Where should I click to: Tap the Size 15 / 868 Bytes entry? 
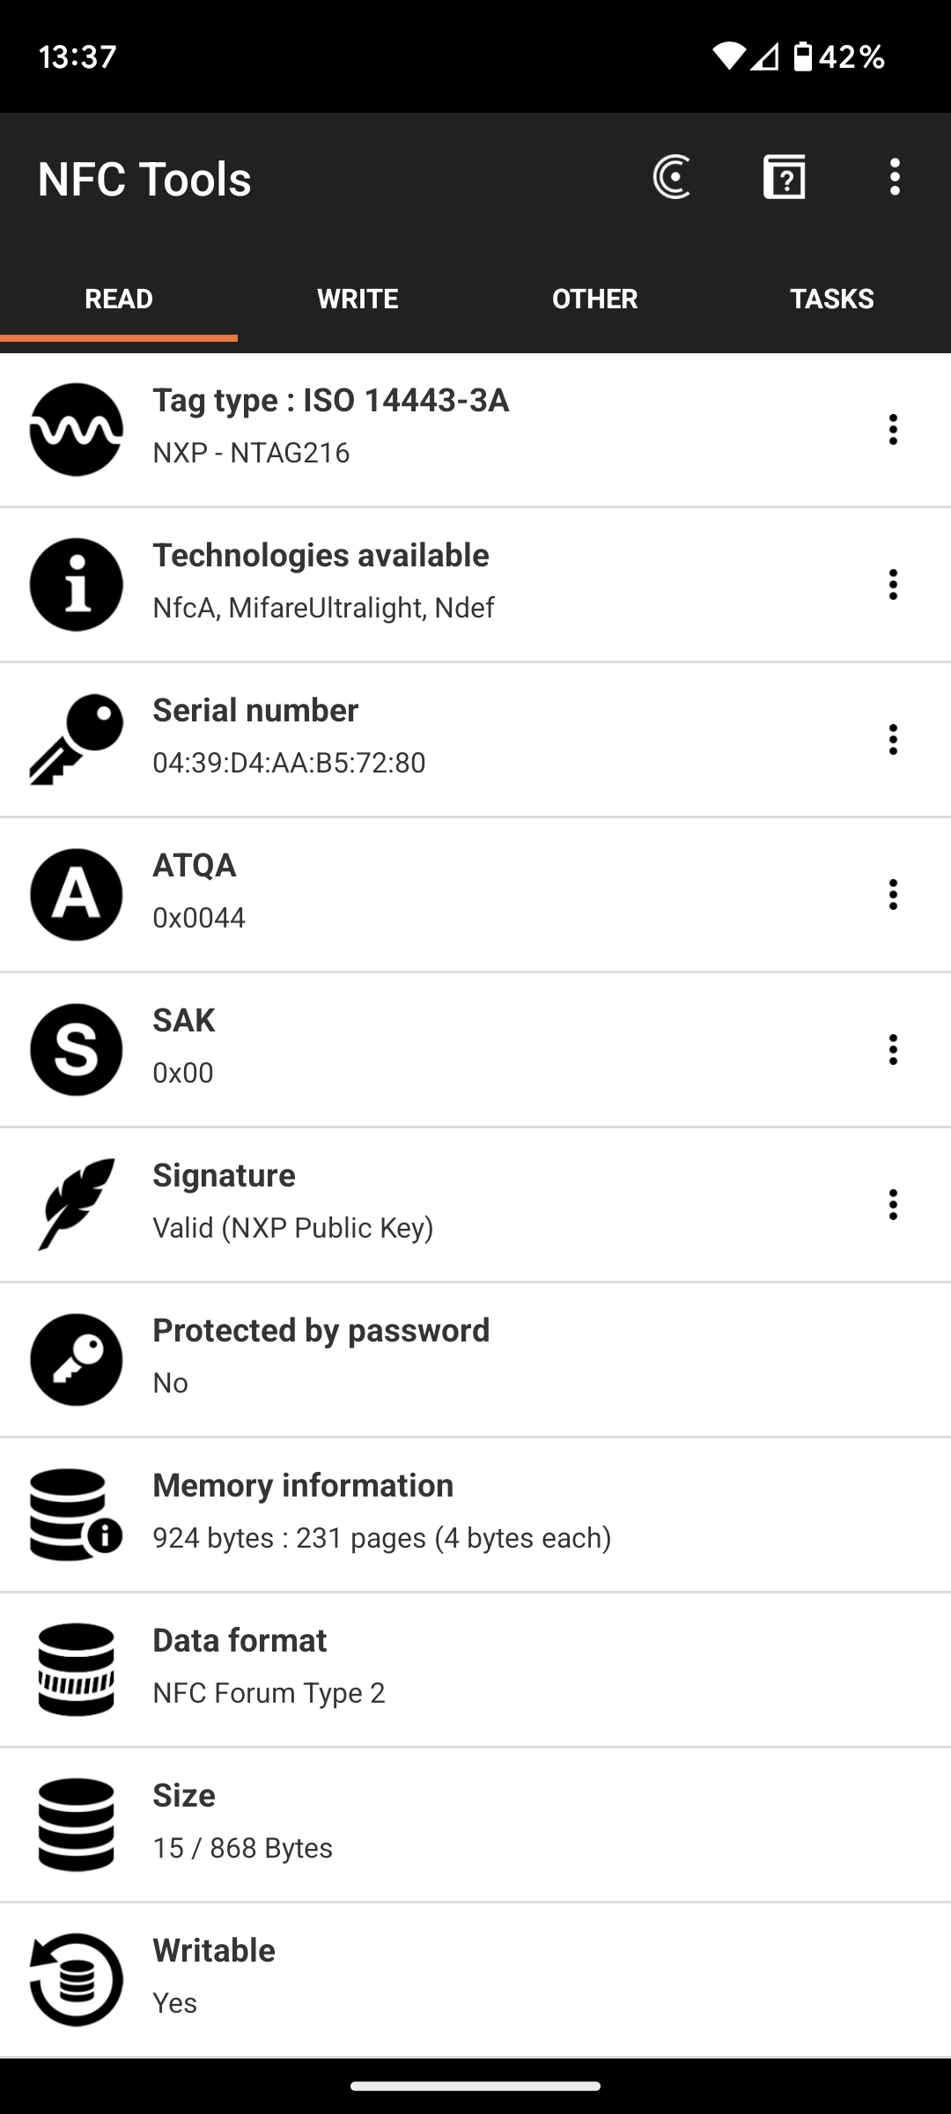(x=475, y=1825)
